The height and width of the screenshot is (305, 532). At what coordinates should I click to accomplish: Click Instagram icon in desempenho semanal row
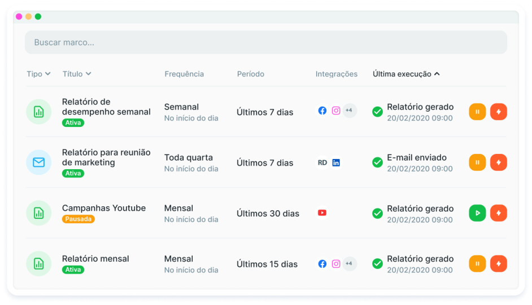pos(336,111)
